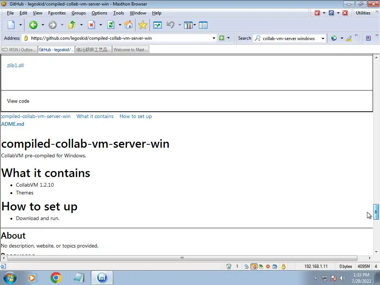
Task: Click the vertical scrollbar thumb
Action: (x=376, y=212)
